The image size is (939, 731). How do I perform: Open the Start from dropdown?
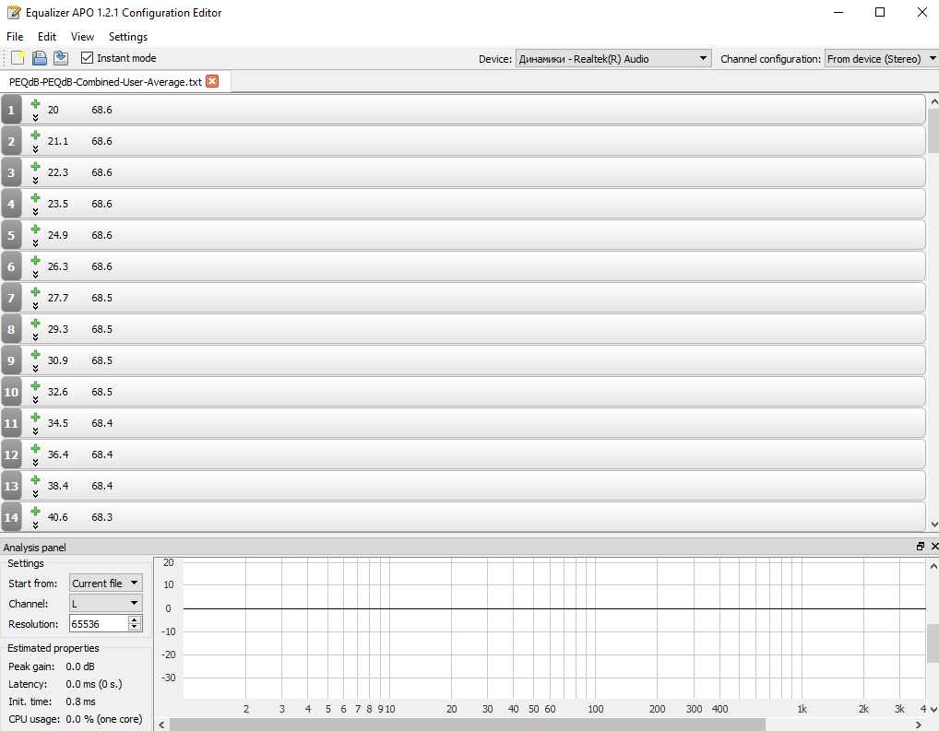point(106,584)
